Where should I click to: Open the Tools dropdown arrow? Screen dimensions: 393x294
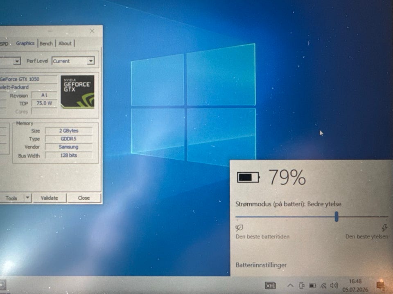point(27,198)
